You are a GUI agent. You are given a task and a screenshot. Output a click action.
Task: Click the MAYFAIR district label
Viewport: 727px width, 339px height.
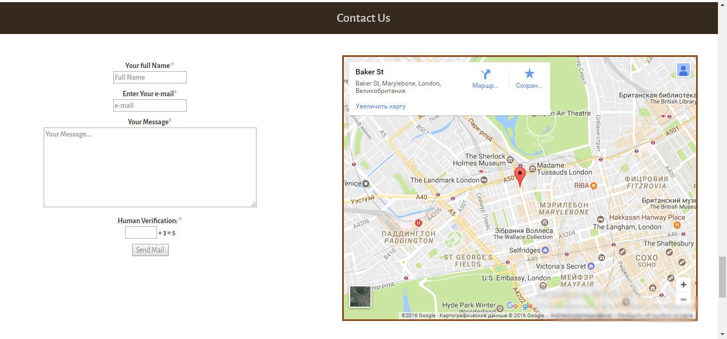[577, 284]
